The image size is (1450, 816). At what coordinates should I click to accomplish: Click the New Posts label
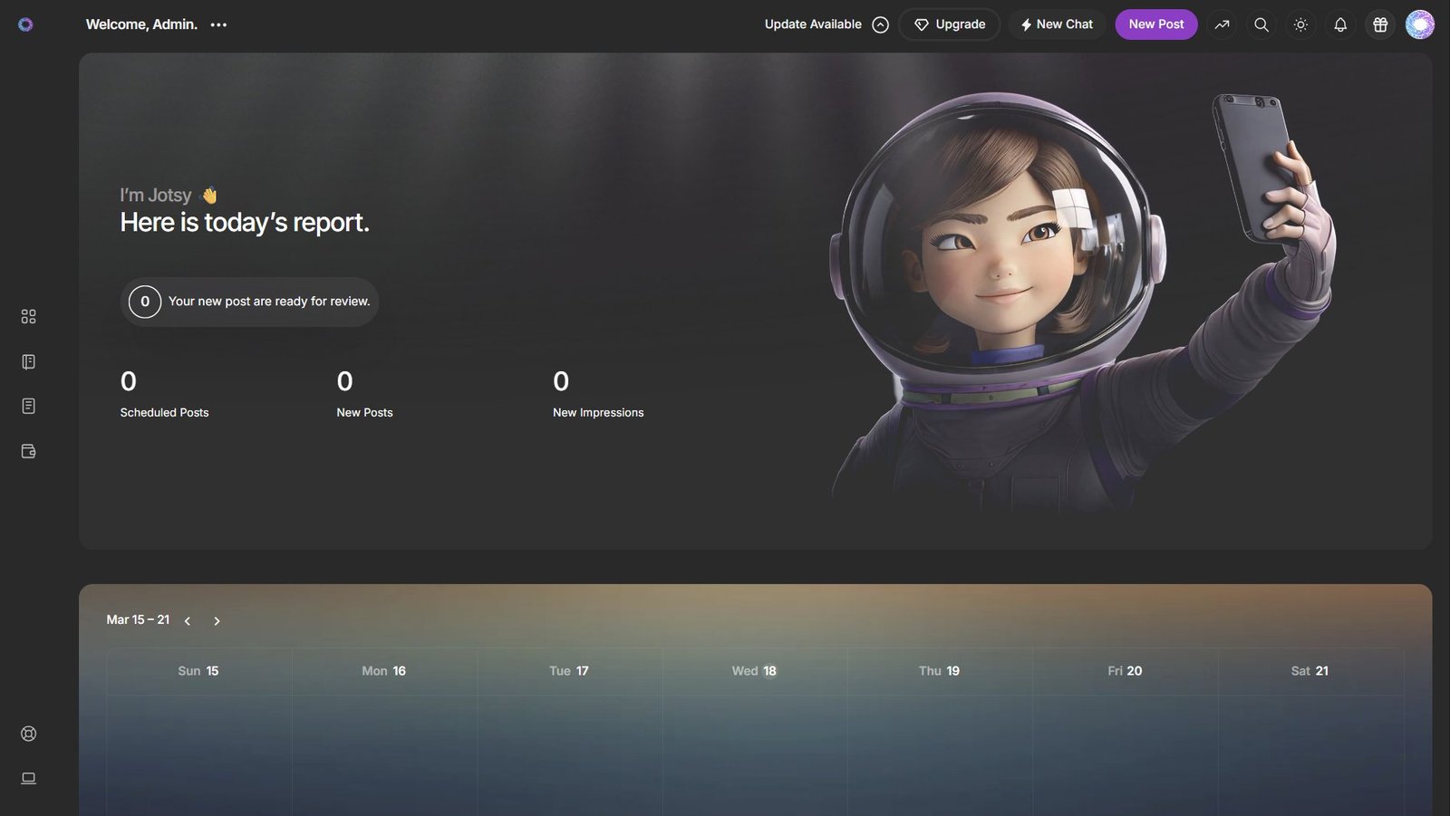[364, 412]
